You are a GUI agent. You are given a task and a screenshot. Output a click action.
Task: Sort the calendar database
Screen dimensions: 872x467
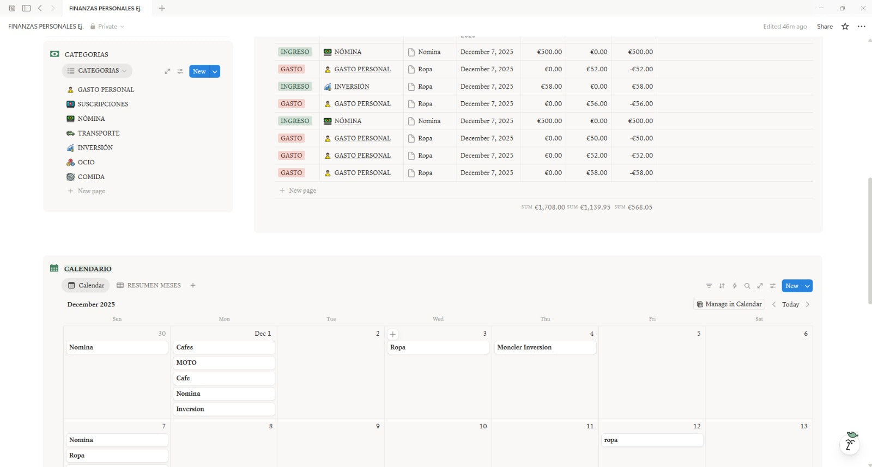click(722, 286)
